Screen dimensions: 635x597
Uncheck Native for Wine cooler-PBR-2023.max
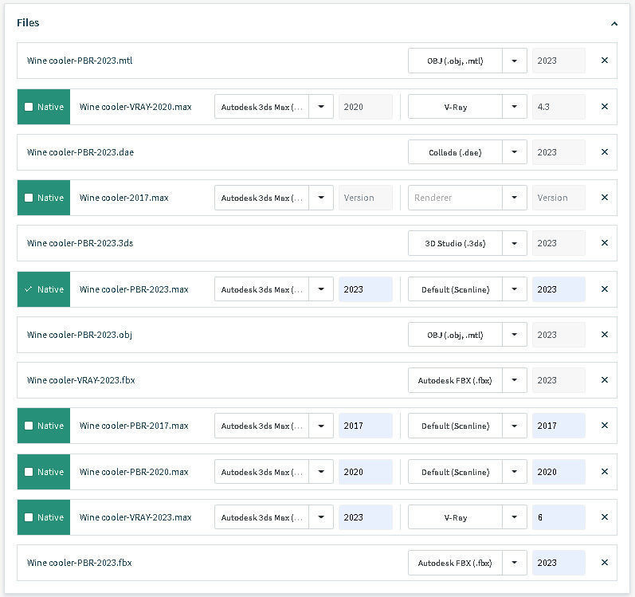[29, 289]
